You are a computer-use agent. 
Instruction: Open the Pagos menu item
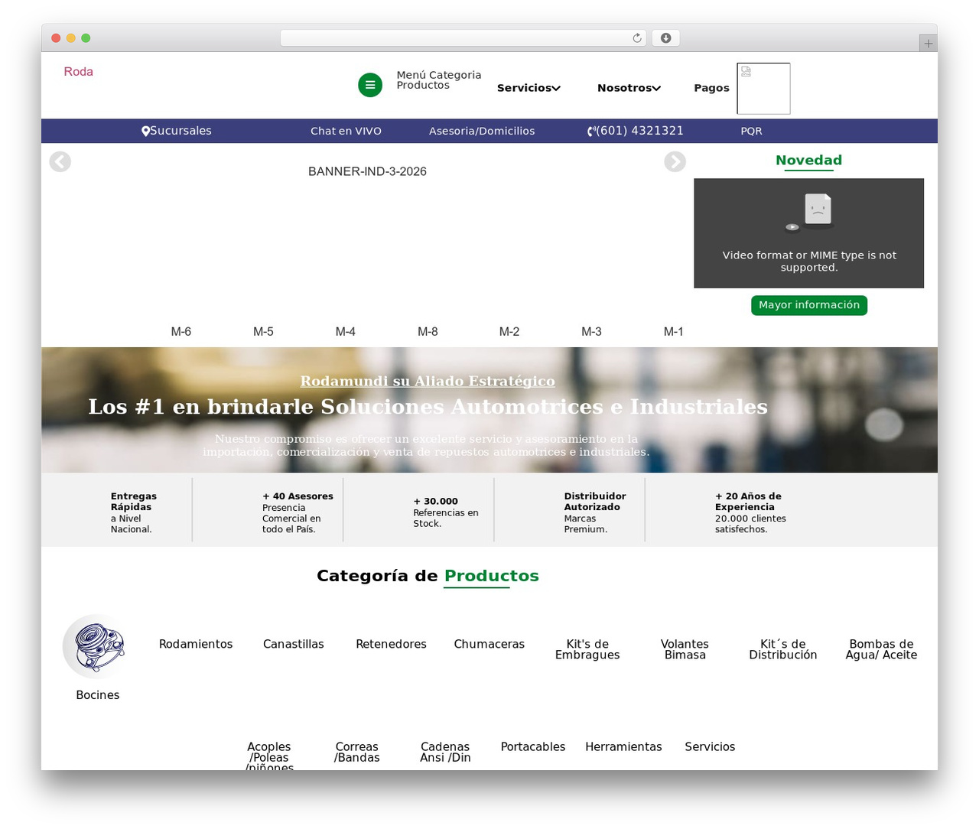[x=711, y=88]
